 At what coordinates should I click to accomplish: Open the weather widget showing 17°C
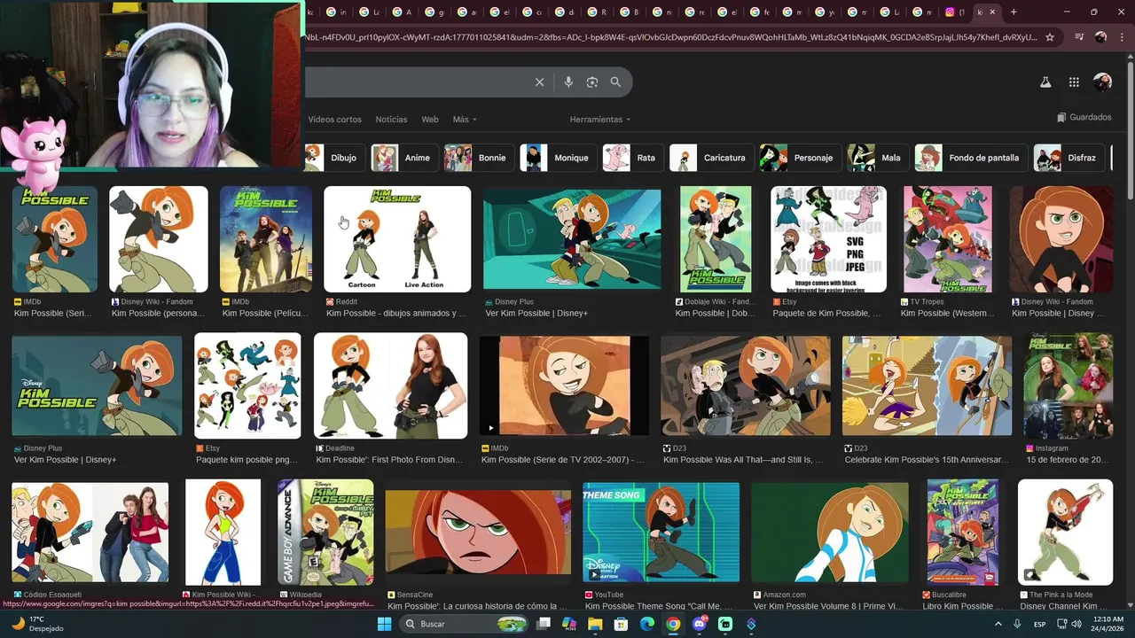coord(35,624)
